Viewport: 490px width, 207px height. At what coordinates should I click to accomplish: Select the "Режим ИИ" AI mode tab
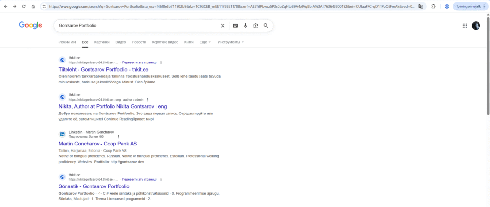pyautogui.click(x=67, y=42)
